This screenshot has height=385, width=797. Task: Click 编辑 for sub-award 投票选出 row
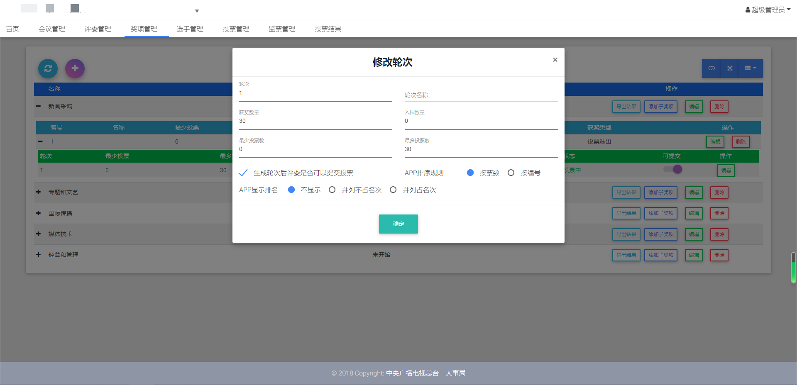[715, 142]
